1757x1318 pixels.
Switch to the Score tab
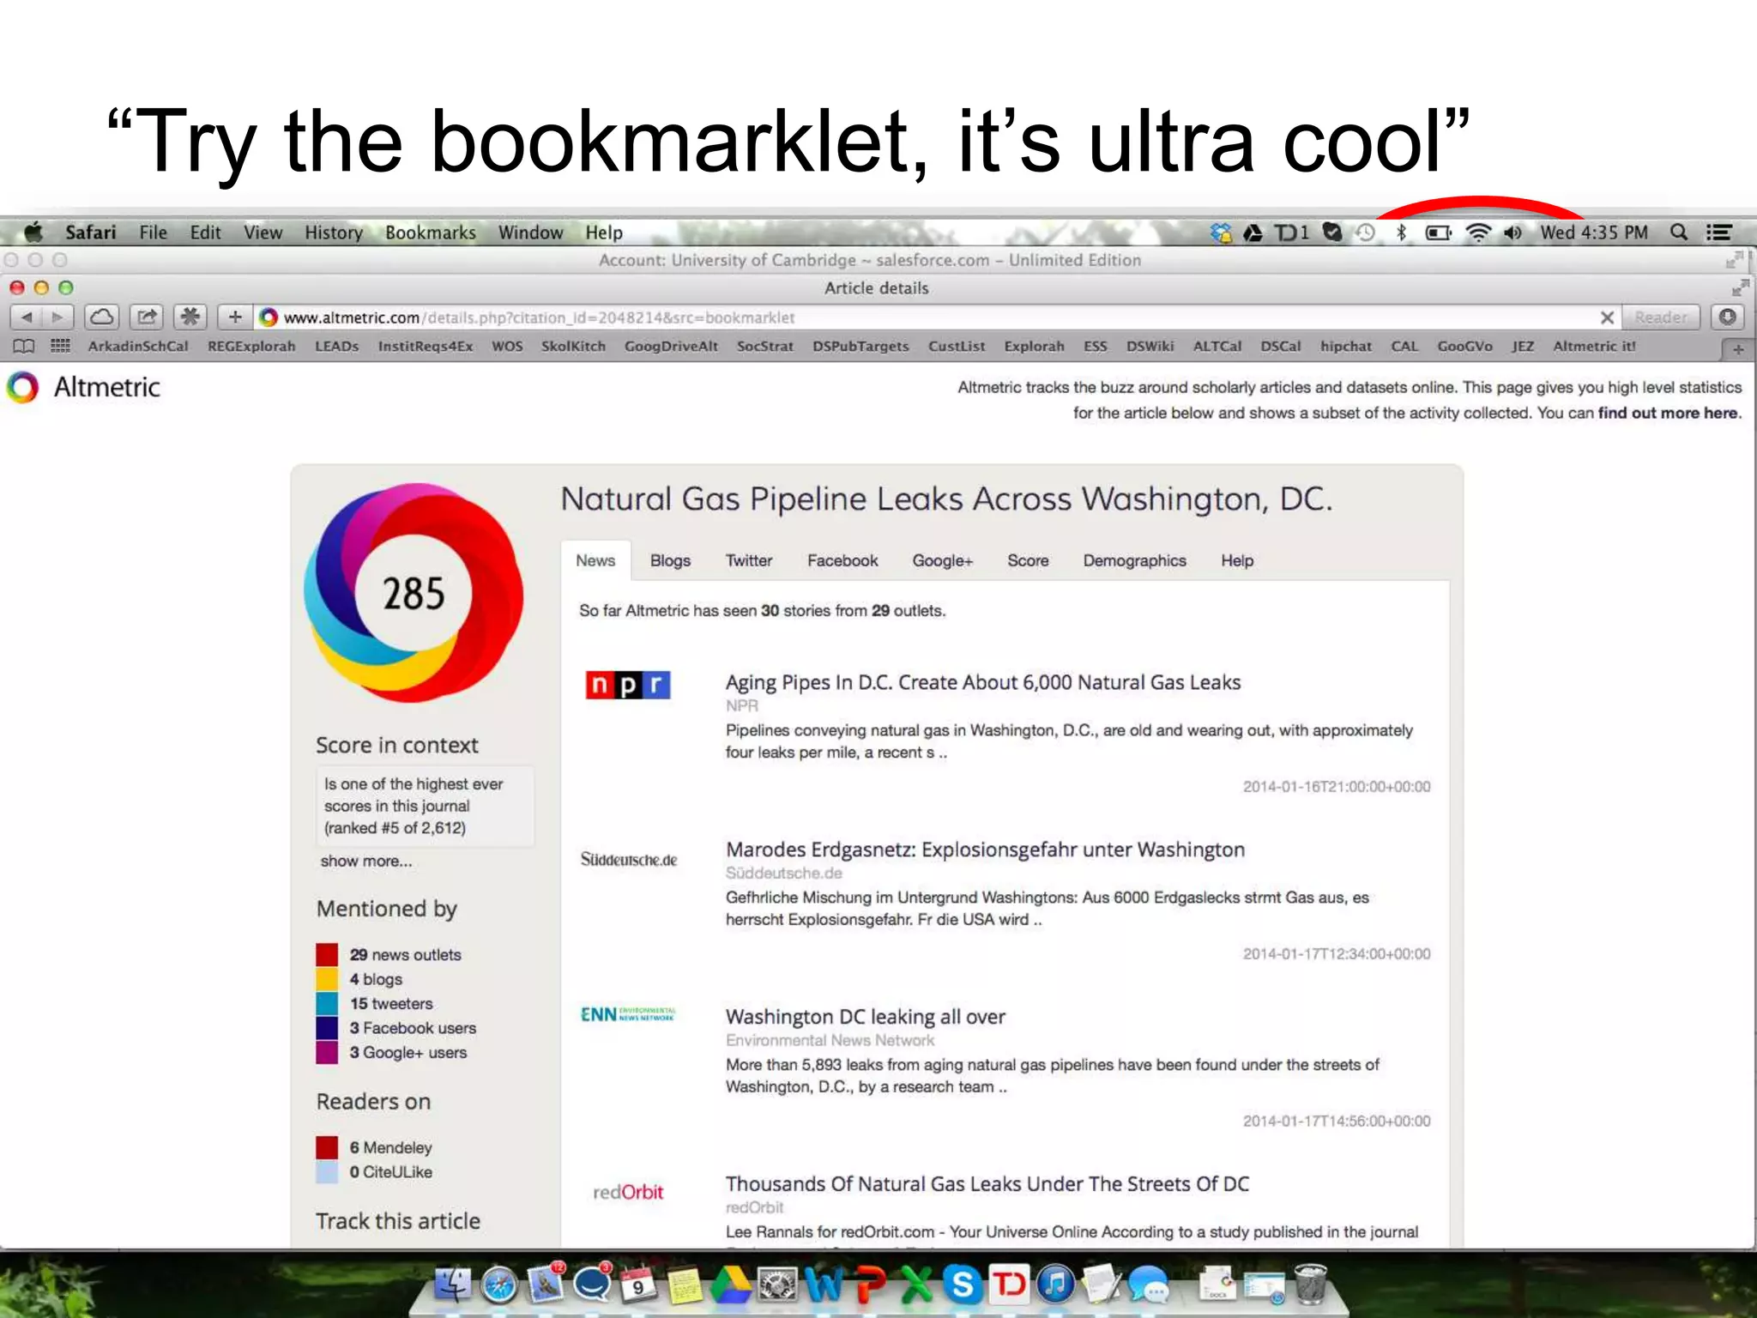[x=1028, y=560]
